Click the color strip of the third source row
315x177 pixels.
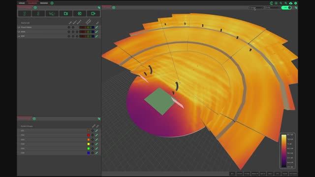point(87,36)
